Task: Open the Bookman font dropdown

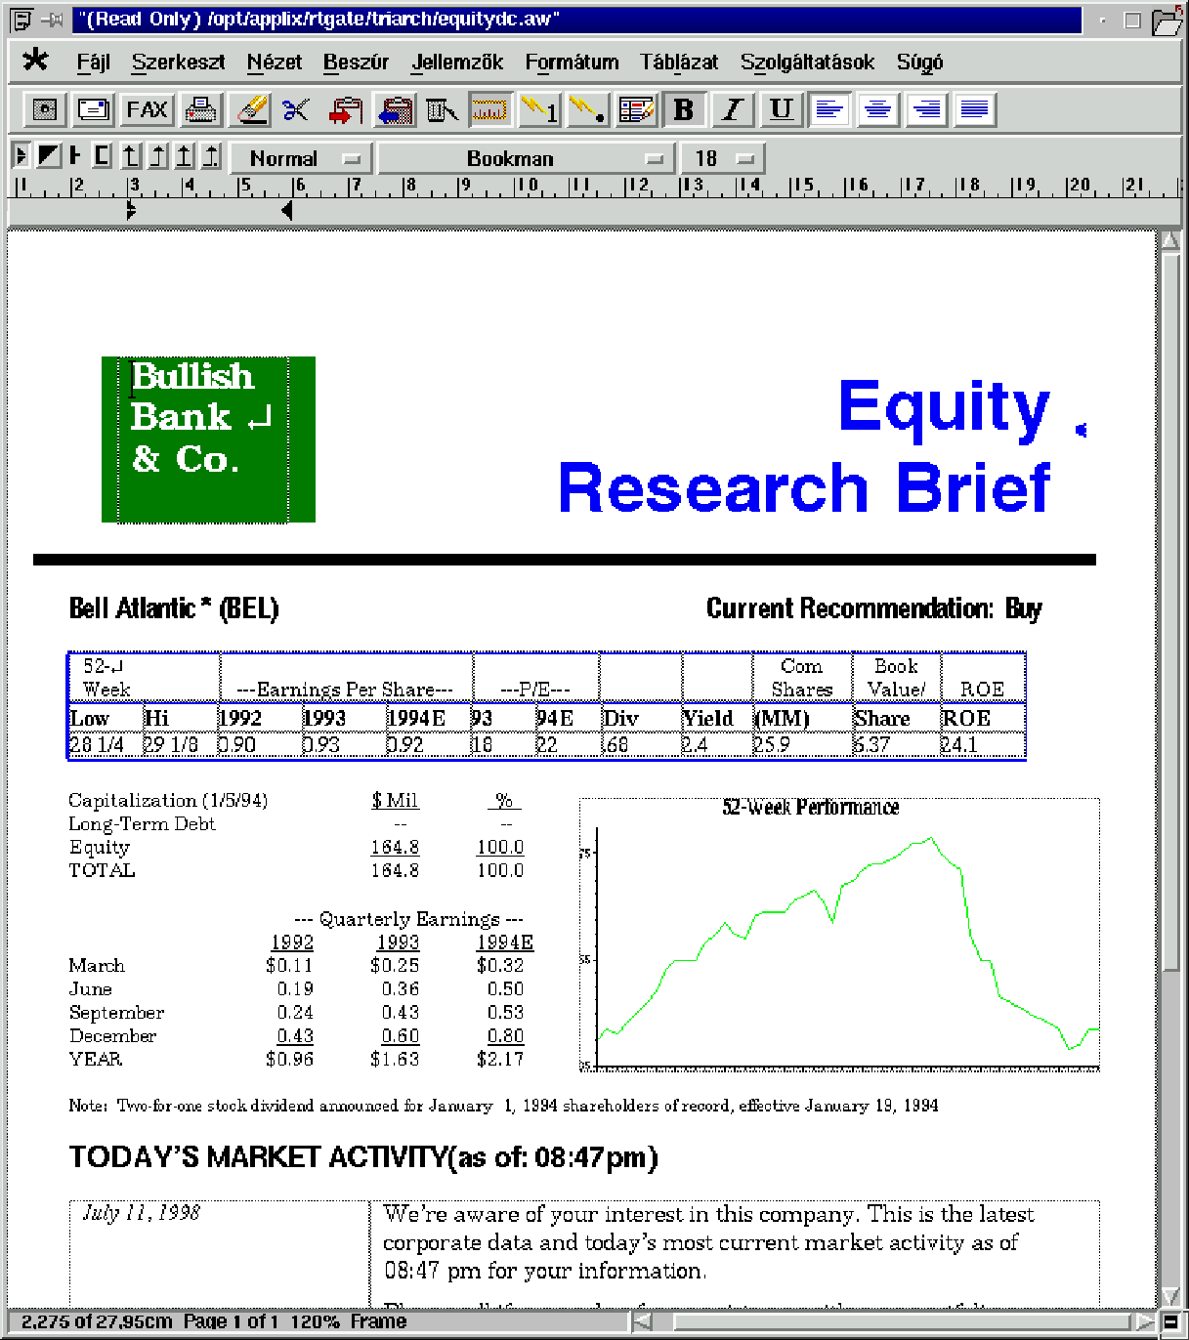Action: [526, 158]
